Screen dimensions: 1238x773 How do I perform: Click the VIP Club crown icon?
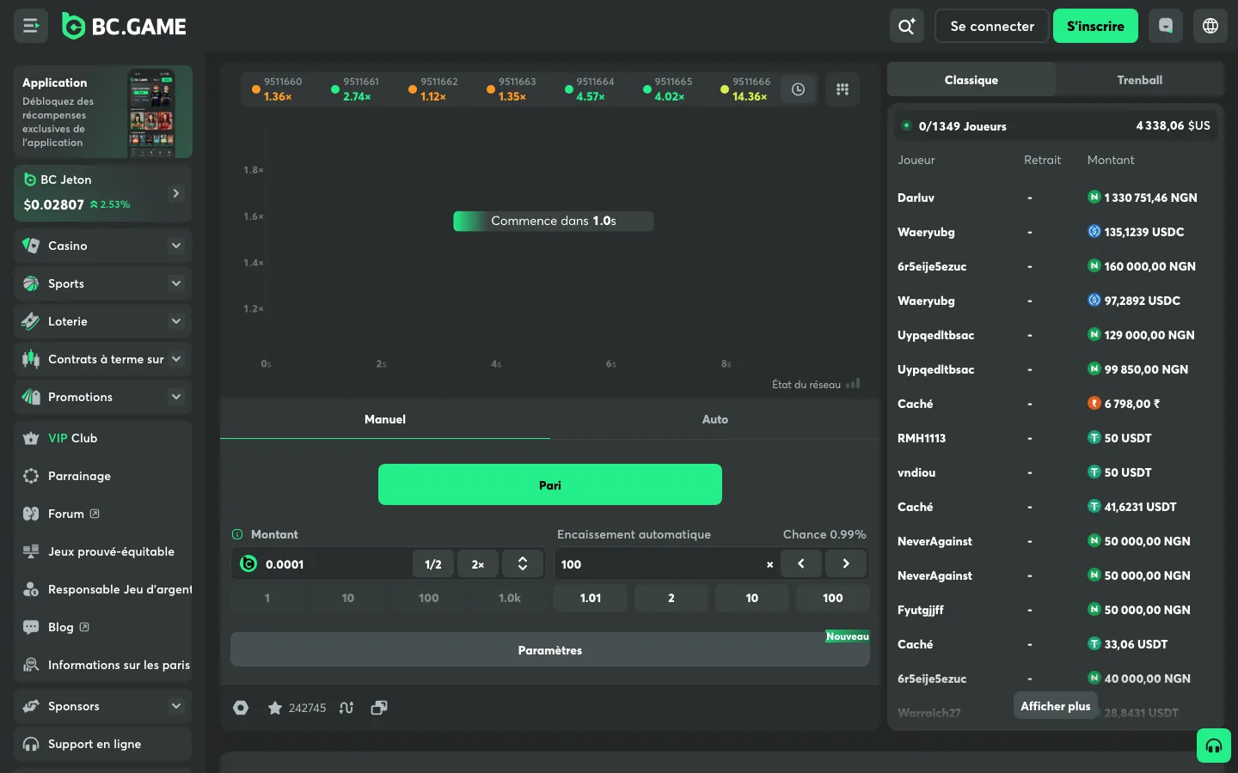[31, 438]
